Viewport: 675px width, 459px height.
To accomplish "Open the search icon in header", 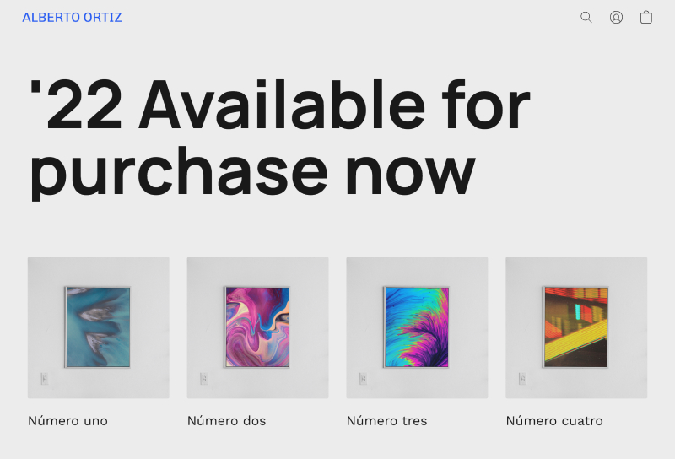I will point(586,17).
